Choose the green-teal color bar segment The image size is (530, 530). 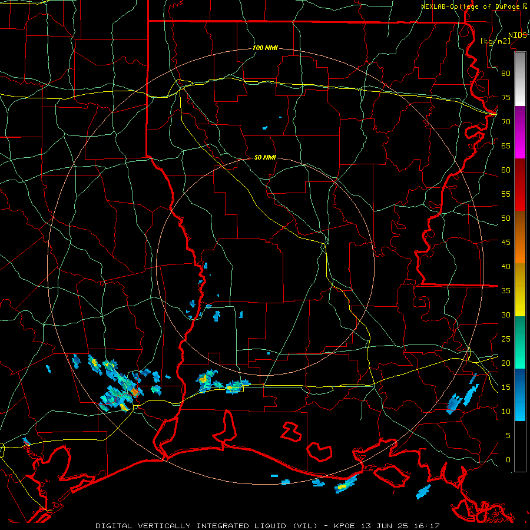click(520, 342)
